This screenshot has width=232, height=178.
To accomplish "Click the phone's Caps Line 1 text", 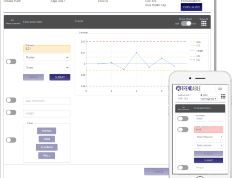I will (185, 95).
